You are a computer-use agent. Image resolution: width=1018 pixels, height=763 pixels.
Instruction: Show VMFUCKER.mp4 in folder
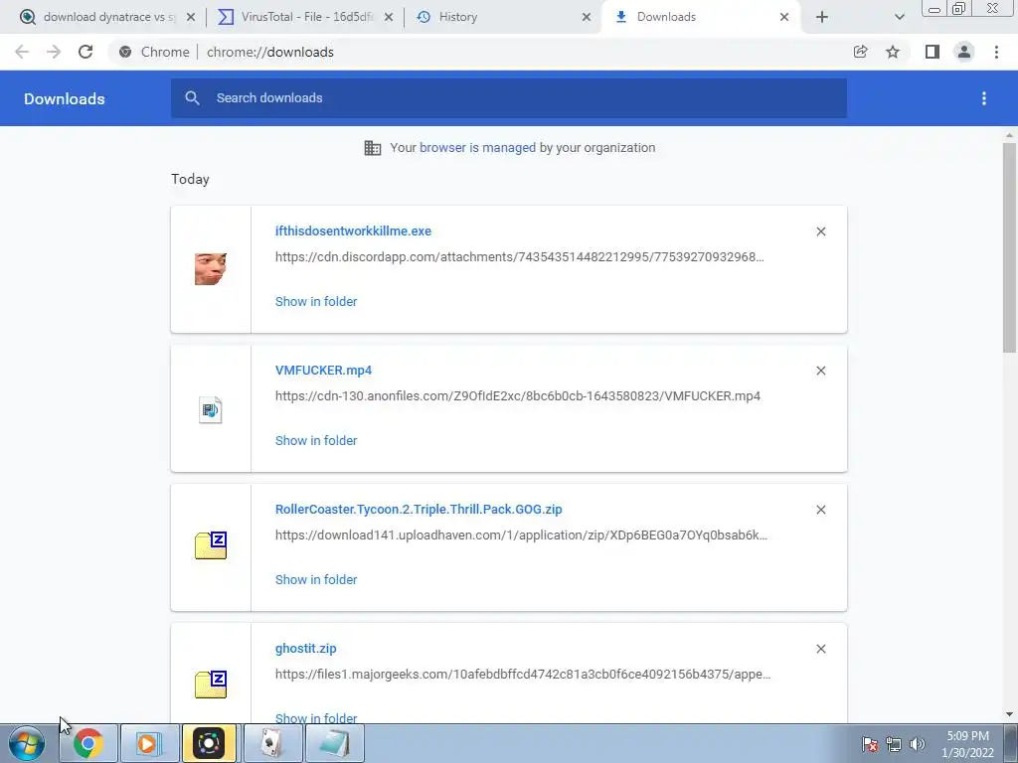[x=316, y=440]
